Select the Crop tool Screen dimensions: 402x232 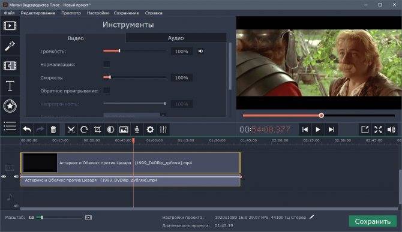tap(97, 129)
